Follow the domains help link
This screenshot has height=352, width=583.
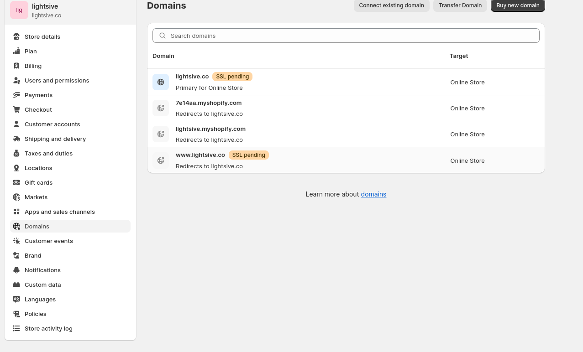[373, 194]
